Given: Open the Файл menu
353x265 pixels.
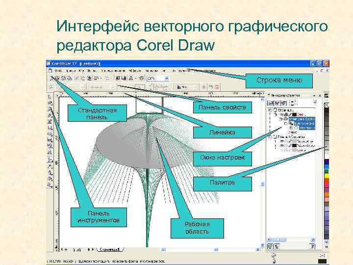Looking at the screenshot, I should click(x=58, y=71).
